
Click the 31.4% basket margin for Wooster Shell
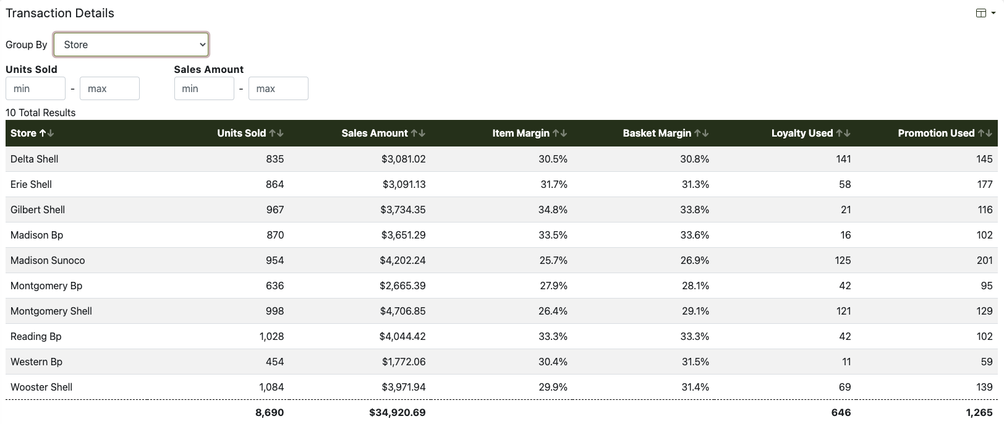click(x=696, y=387)
